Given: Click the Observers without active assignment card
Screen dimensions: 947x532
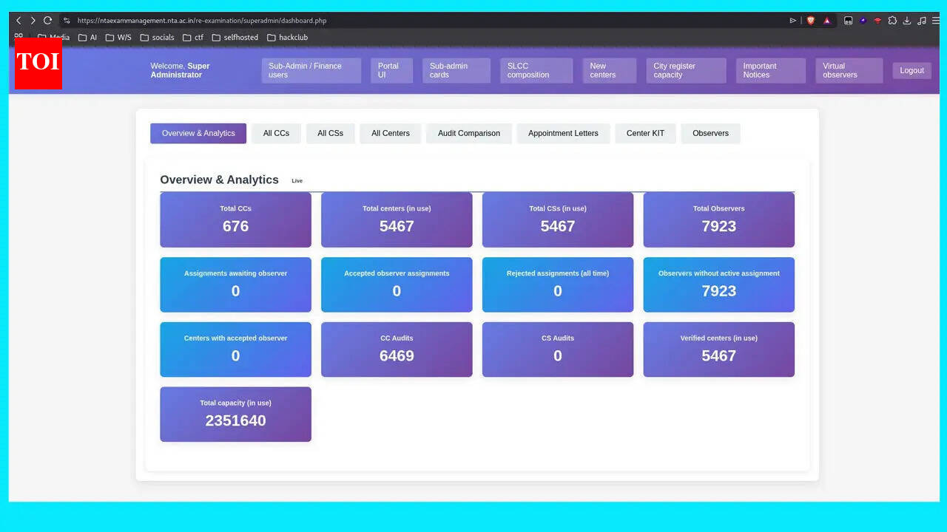Looking at the screenshot, I should [718, 284].
